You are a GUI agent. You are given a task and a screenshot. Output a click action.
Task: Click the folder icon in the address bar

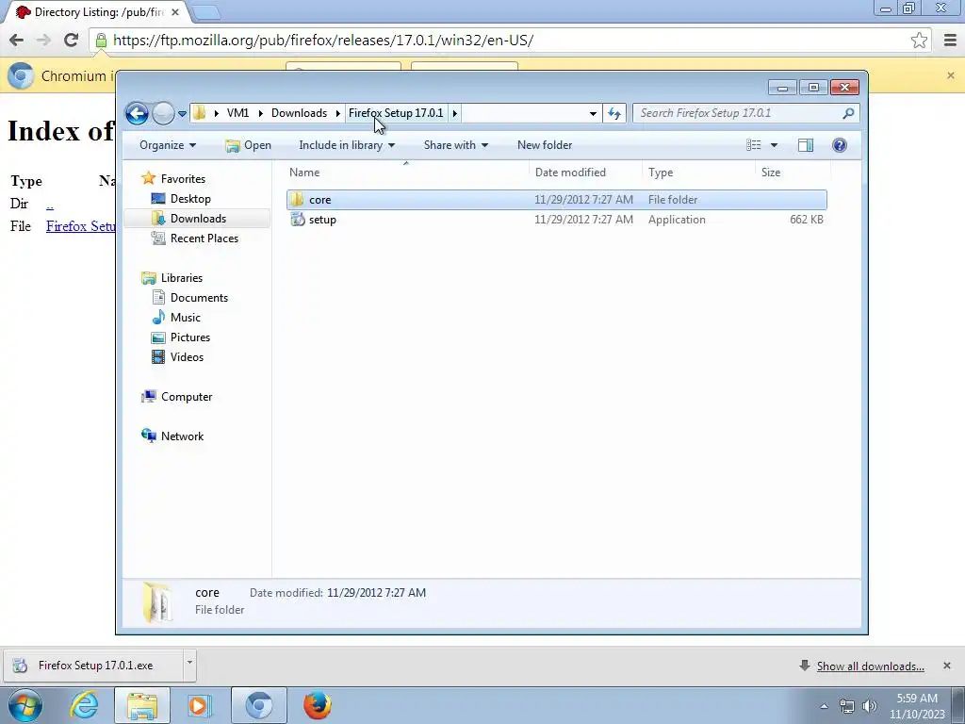tap(200, 113)
